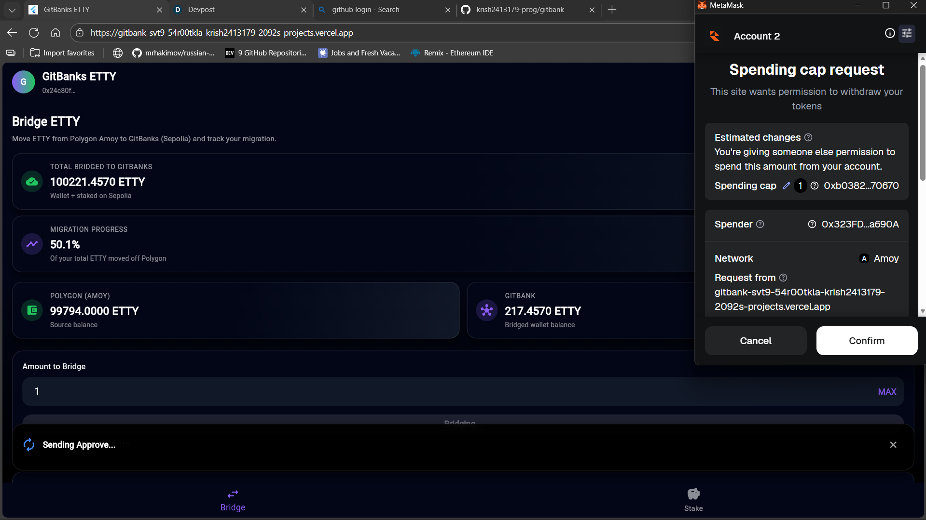Click the Polygon Amoy wallet icon
This screenshot has height=520, width=926.
point(32,310)
